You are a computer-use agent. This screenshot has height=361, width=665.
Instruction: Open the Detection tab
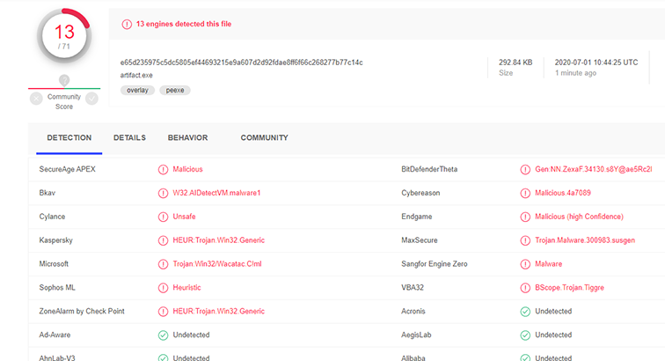69,137
